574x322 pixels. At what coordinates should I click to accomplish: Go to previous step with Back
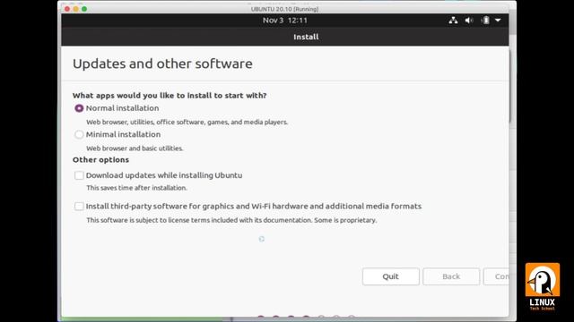[451, 276]
